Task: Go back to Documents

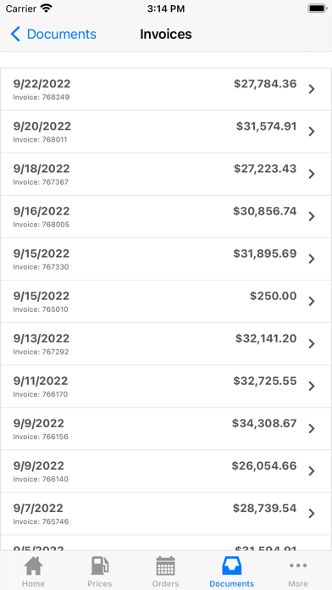Action: [53, 34]
